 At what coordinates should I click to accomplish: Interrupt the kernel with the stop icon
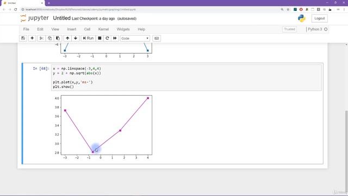[x=100, y=38]
